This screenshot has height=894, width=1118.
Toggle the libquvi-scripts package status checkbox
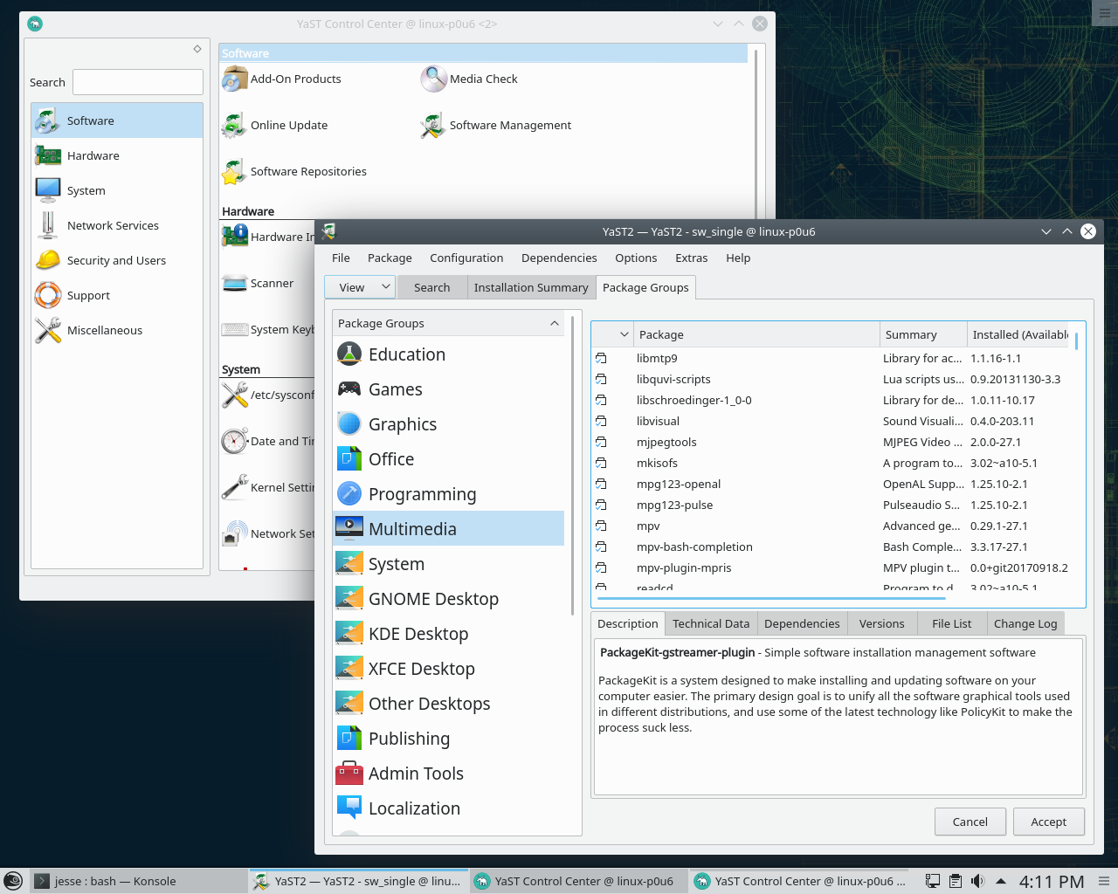(x=601, y=379)
